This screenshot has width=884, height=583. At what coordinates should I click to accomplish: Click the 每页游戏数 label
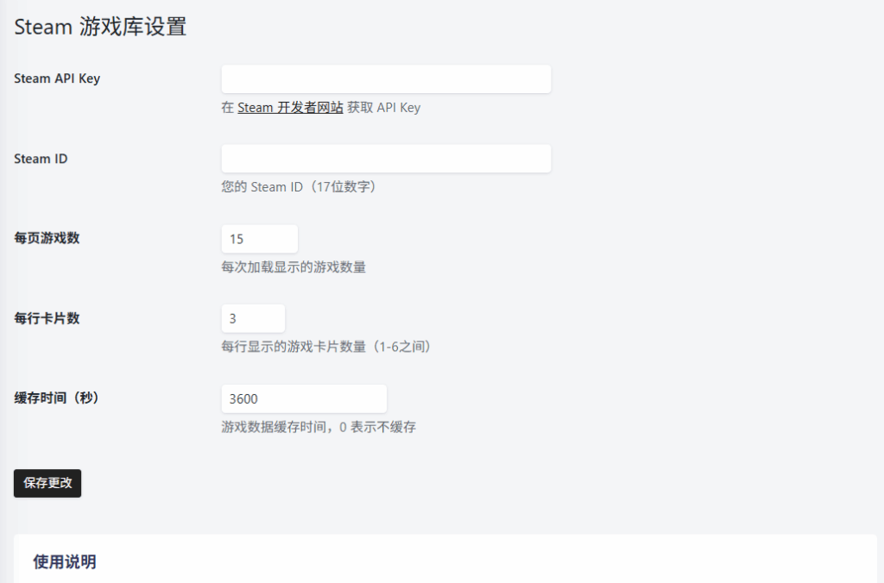[47, 238]
